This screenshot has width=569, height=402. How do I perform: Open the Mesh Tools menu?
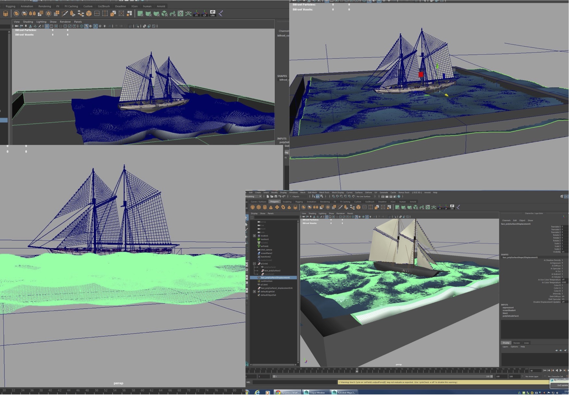click(x=324, y=193)
